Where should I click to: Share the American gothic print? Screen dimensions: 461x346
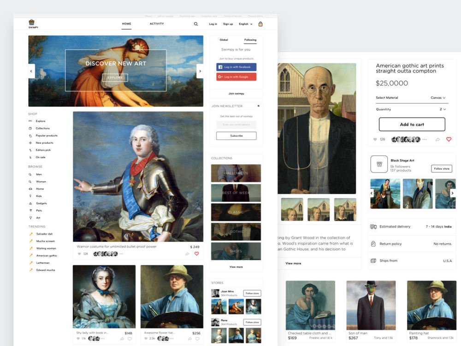(x=438, y=139)
